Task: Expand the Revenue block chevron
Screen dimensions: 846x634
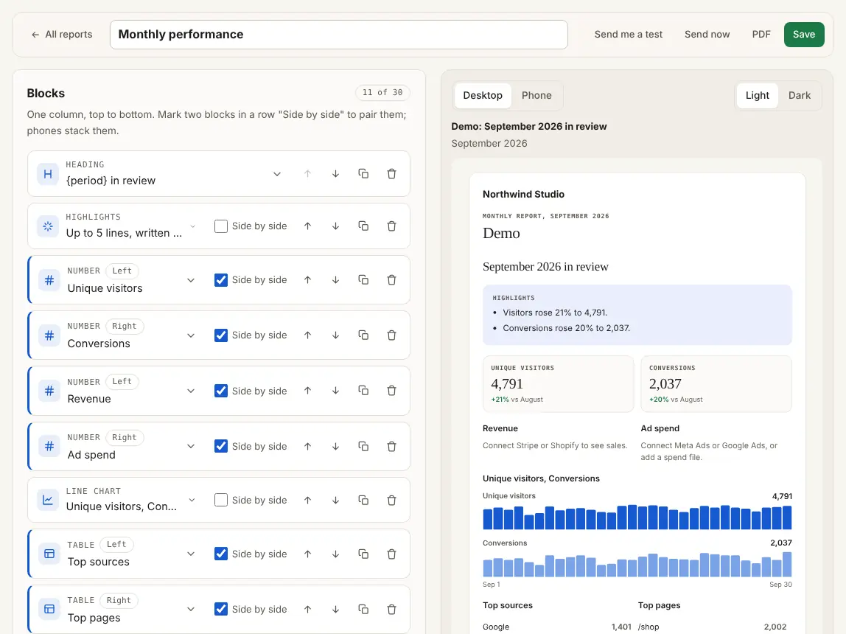Action: point(190,391)
